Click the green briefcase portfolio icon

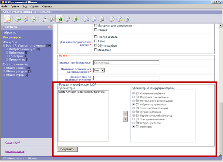(59, 19)
